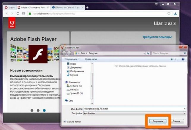Click Raik in dialog path
The width and height of the screenshot is (191, 130).
pyautogui.click(x=83, y=53)
